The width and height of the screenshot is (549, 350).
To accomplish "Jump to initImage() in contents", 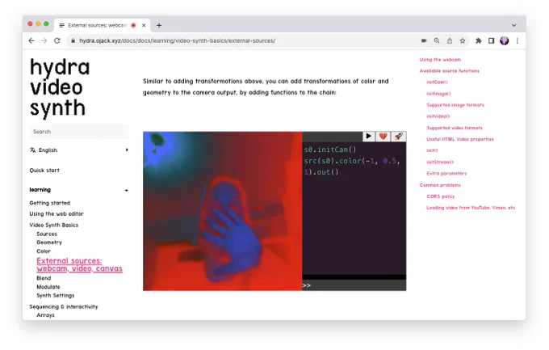I will (x=438, y=94).
